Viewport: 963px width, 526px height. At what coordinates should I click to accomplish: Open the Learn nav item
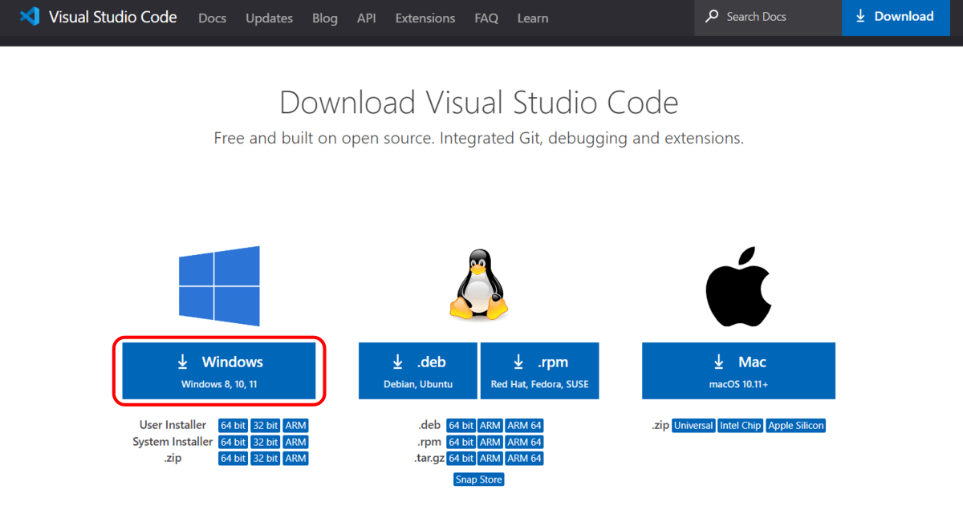click(x=533, y=18)
